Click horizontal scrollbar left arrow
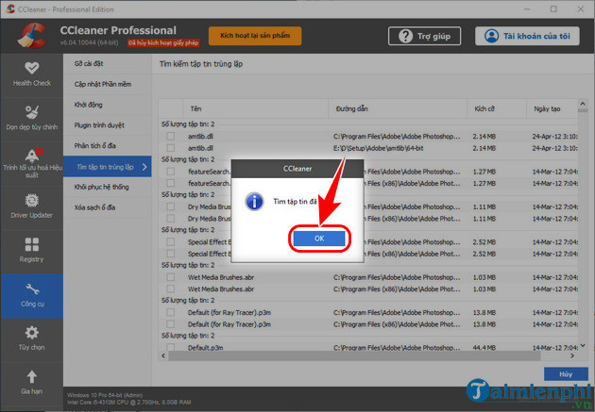 point(163,356)
